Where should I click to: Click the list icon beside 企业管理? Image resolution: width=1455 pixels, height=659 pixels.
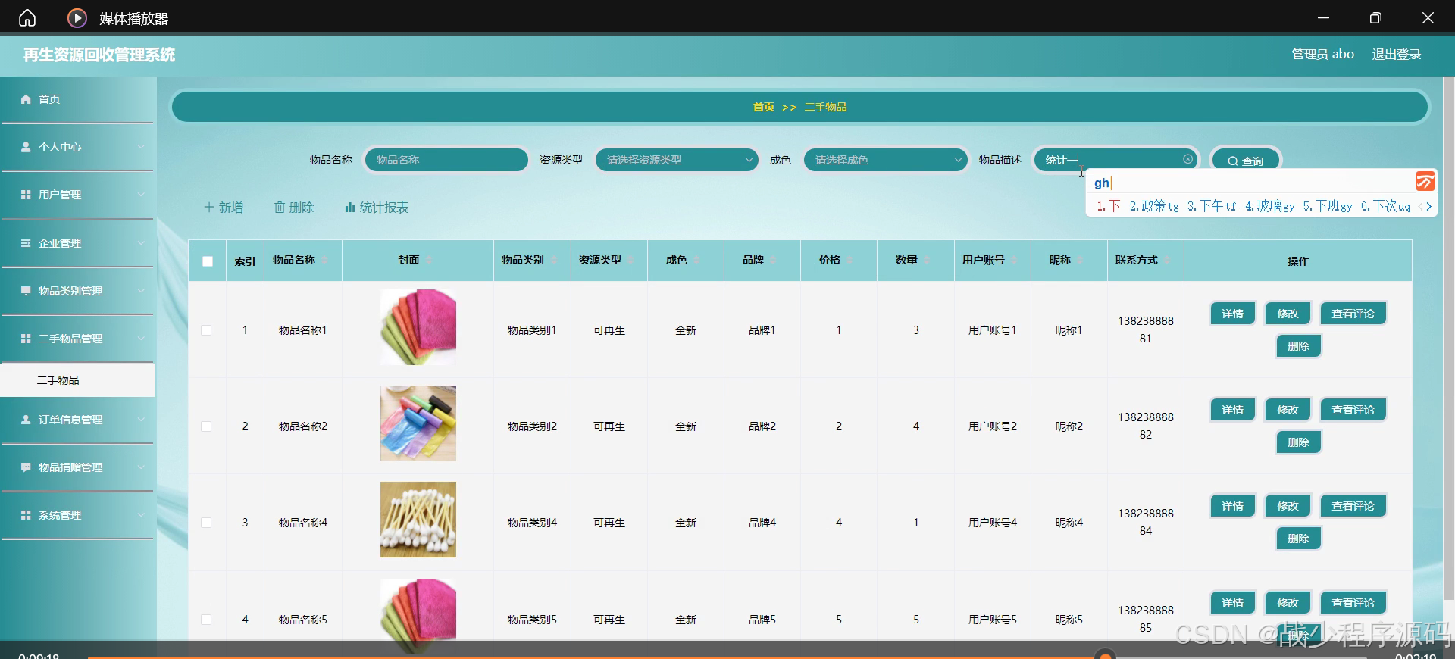pos(26,243)
